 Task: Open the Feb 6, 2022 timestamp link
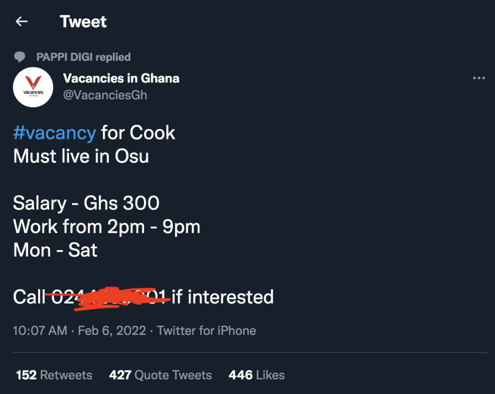[112, 331]
